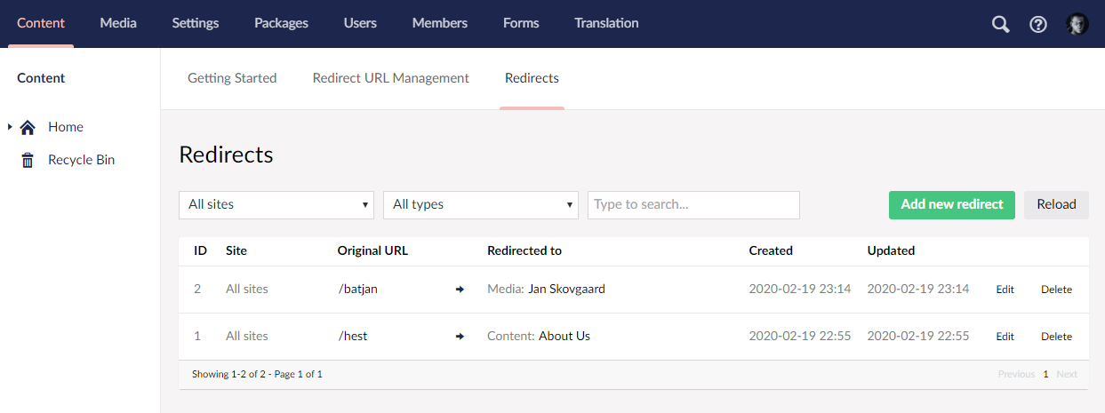The height and width of the screenshot is (413, 1105).
Task: Open the search magnifier icon
Action: pos(1001,24)
